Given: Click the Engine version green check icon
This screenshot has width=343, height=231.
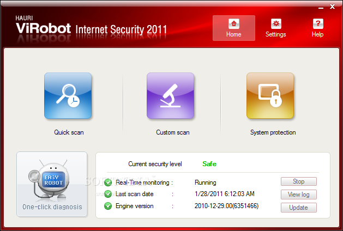Looking at the screenshot, I should coord(108,206).
